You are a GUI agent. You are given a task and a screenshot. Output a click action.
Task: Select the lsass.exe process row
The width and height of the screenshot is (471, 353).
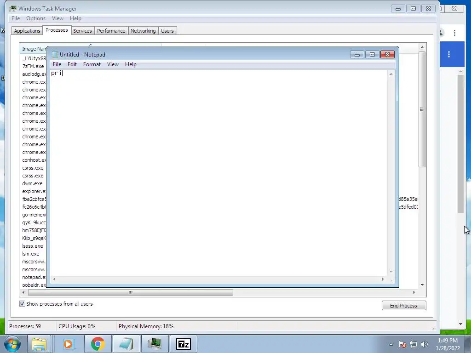point(33,246)
